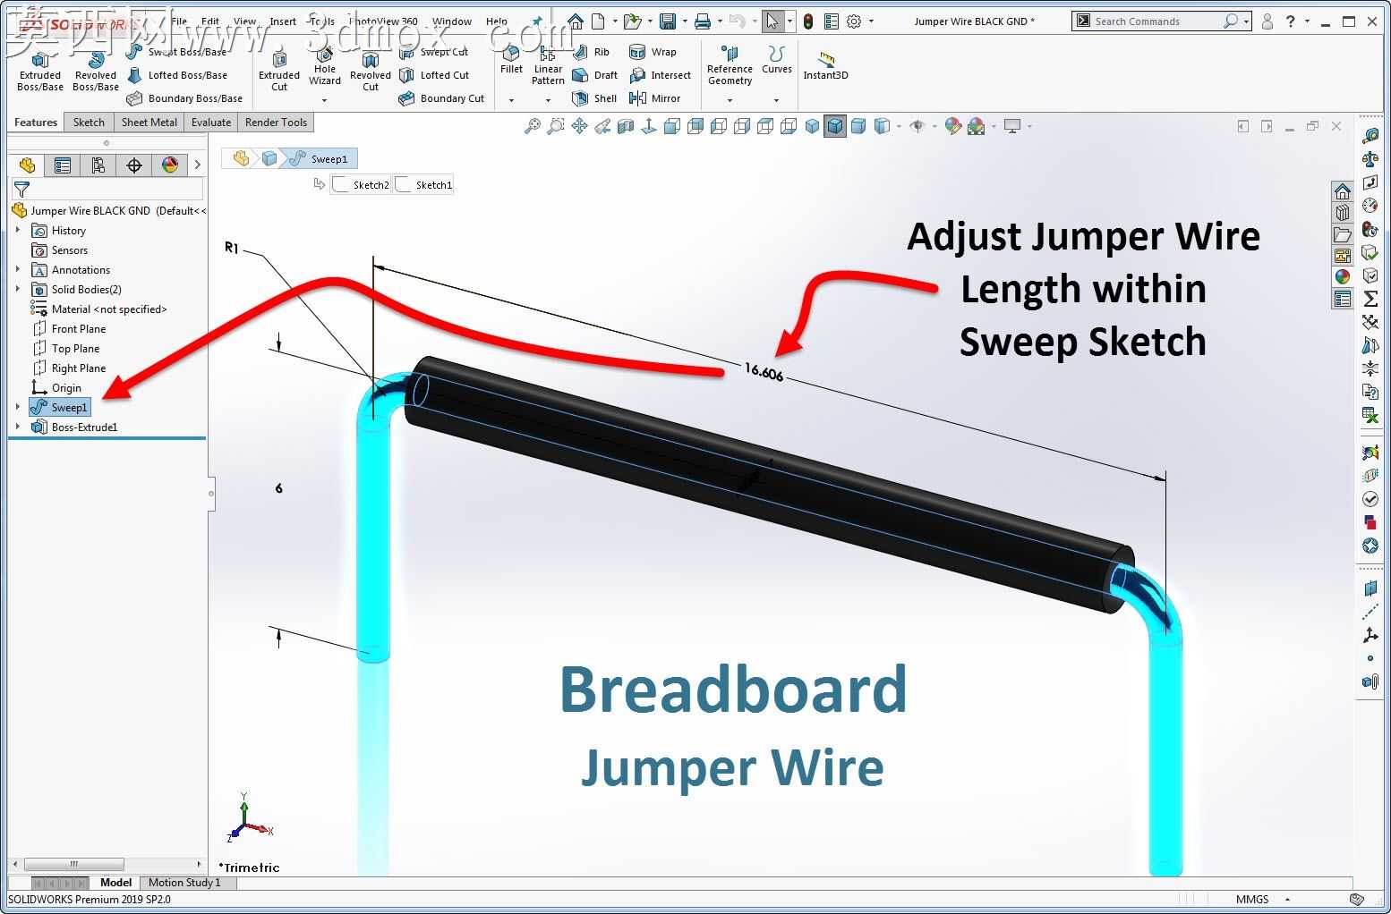Open the Options gear icon
The image size is (1391, 914).
point(854,21)
